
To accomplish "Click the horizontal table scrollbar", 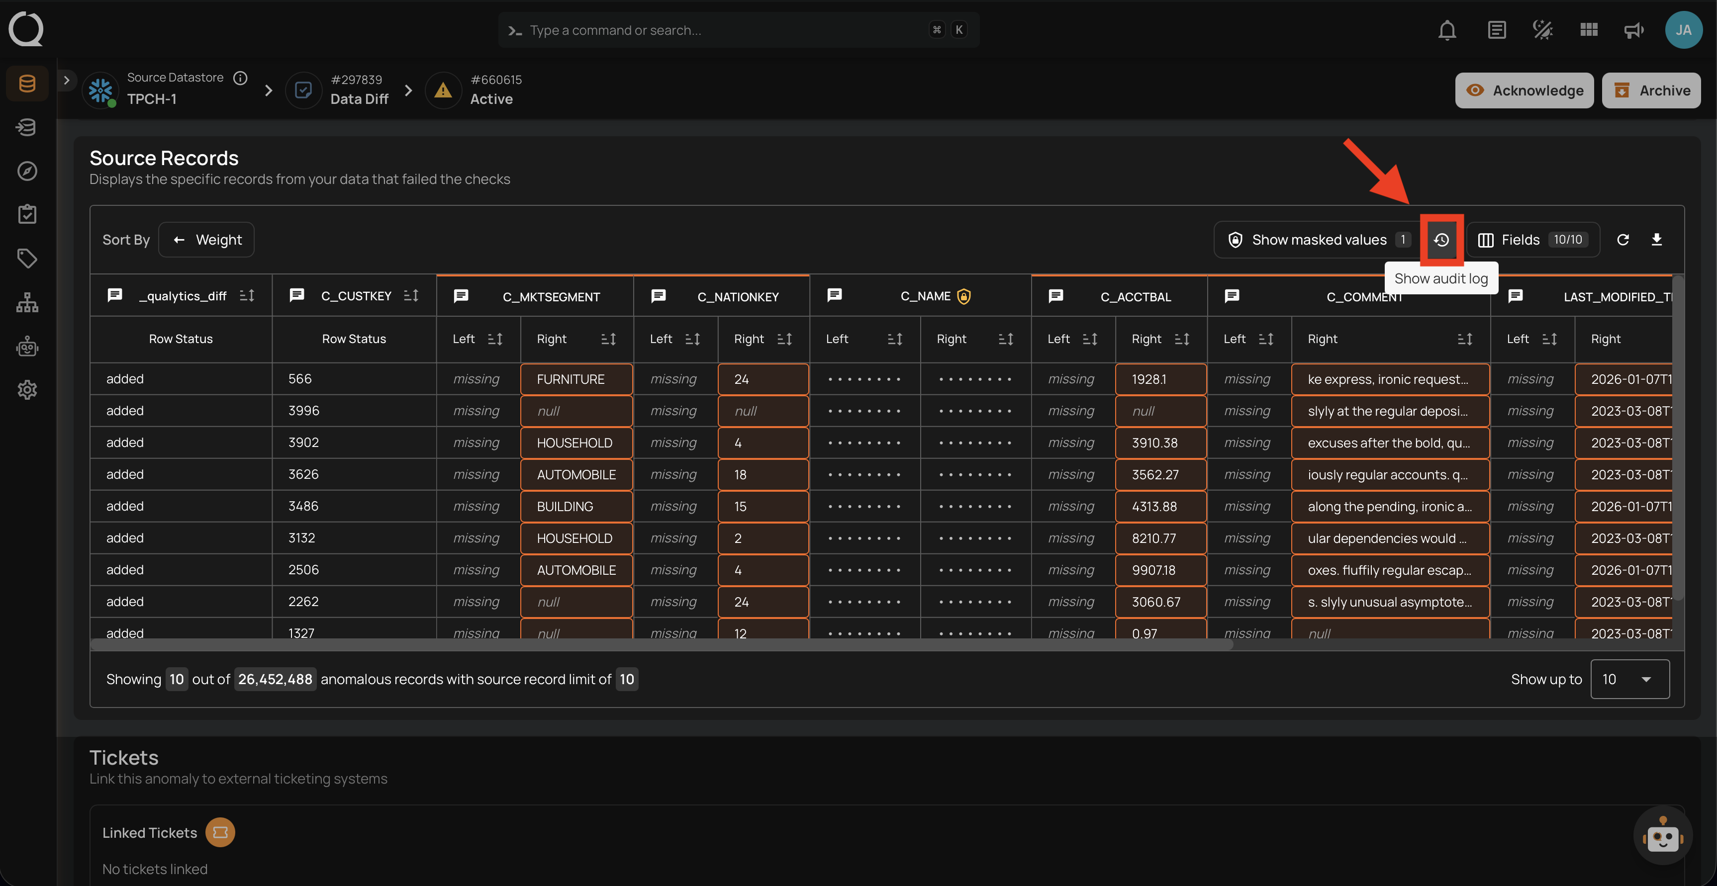I will [x=661, y=644].
